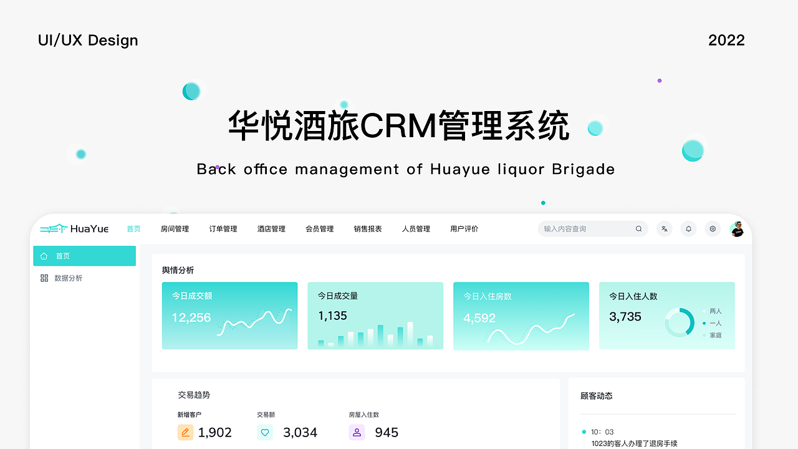Click the orange pencil icon under 新增客户
Screen dimensions: 798x449
click(x=185, y=432)
